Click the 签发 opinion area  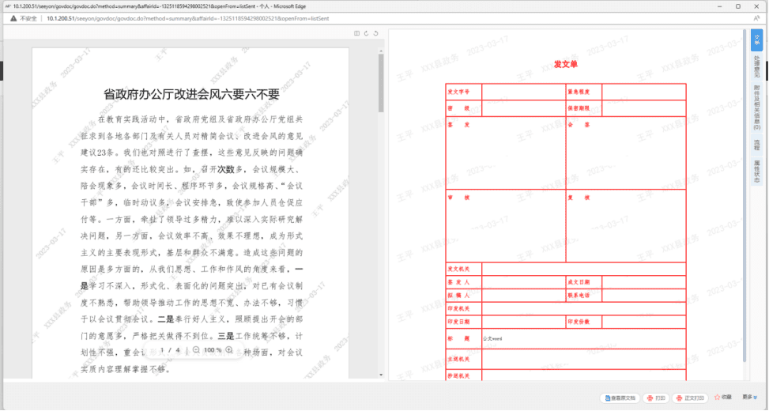(x=506, y=153)
